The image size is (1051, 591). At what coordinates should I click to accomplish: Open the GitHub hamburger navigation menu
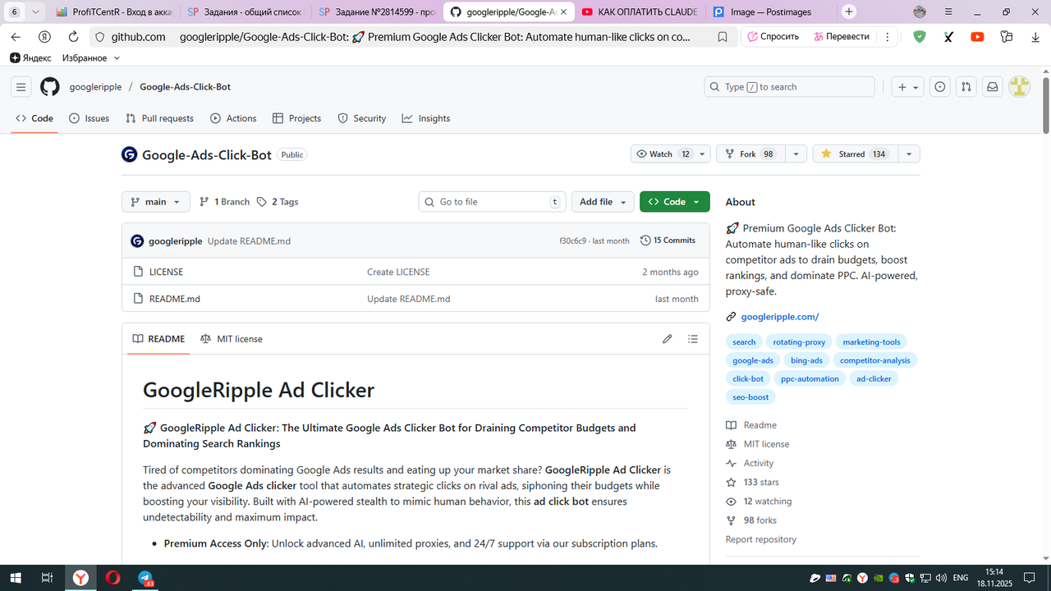pyautogui.click(x=21, y=87)
